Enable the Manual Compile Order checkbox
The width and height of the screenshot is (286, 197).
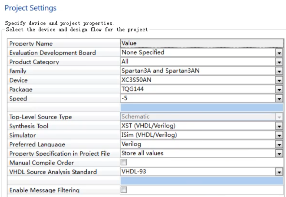point(124,163)
